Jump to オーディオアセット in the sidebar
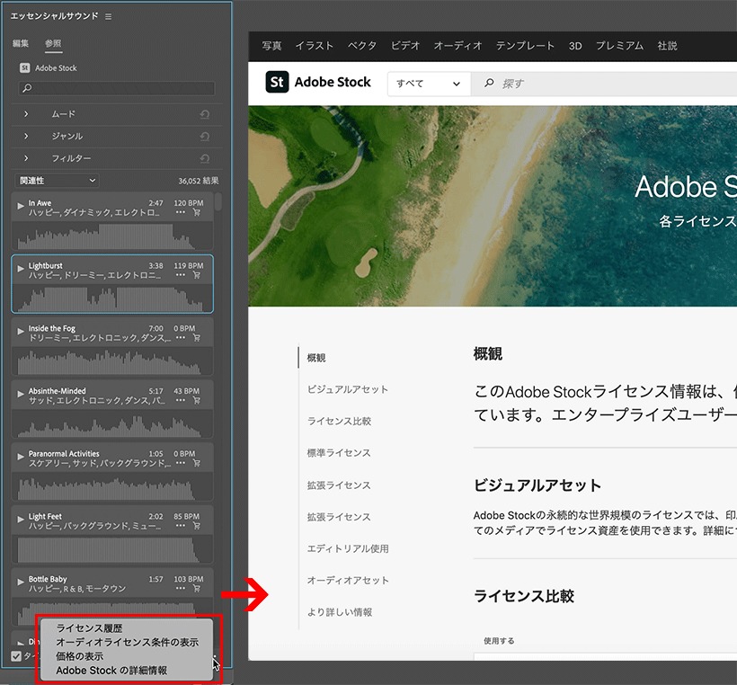The height and width of the screenshot is (685, 737). pos(348,580)
